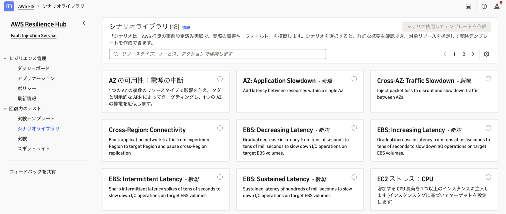The width and height of the screenshot is (506, 214).
Task: Focus the scenario search field
Action: click(x=217, y=54)
